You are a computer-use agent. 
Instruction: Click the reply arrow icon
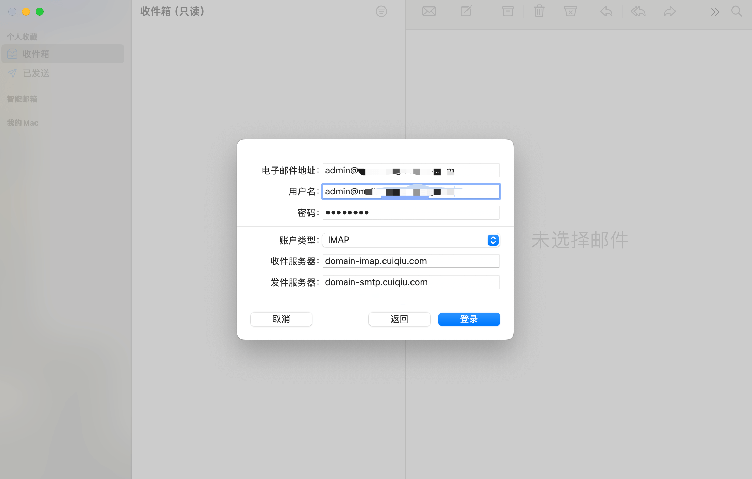[607, 12]
